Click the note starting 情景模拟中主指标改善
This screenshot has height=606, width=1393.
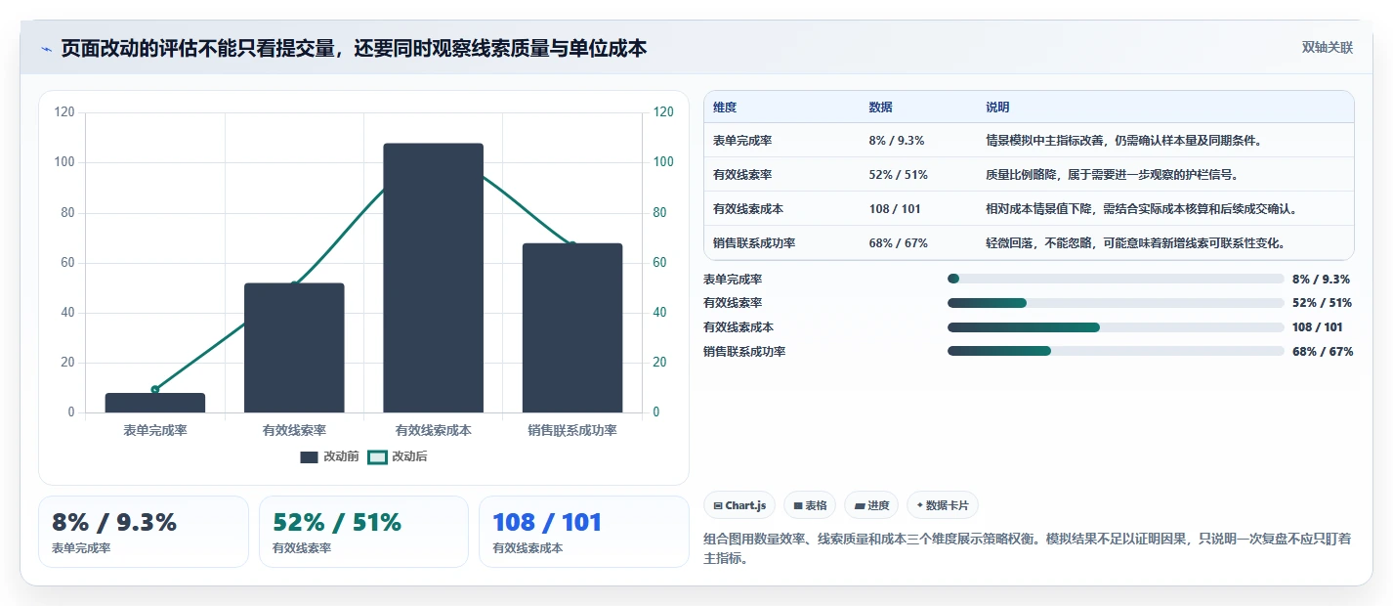[x=1124, y=141]
